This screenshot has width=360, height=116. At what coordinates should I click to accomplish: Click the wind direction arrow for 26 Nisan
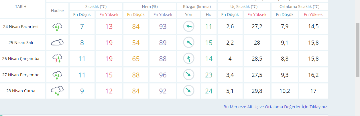coord(189,59)
